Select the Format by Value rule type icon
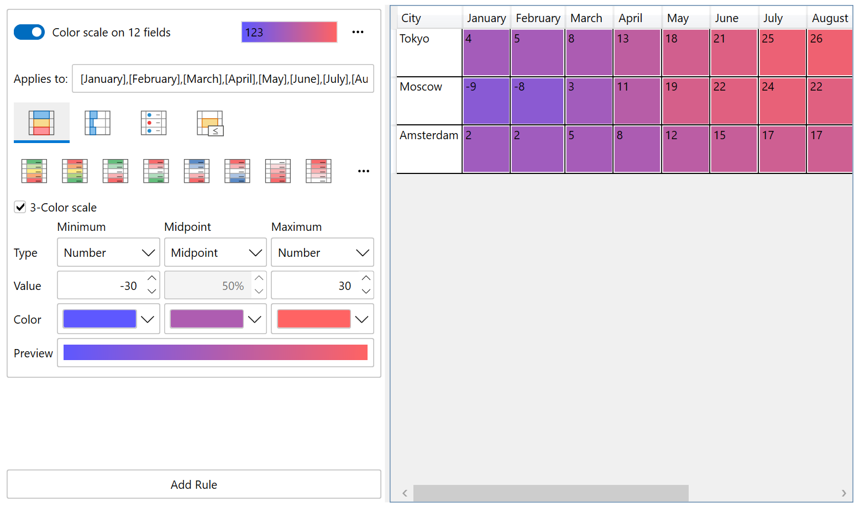Screen dimensions: 860x507 [210, 123]
